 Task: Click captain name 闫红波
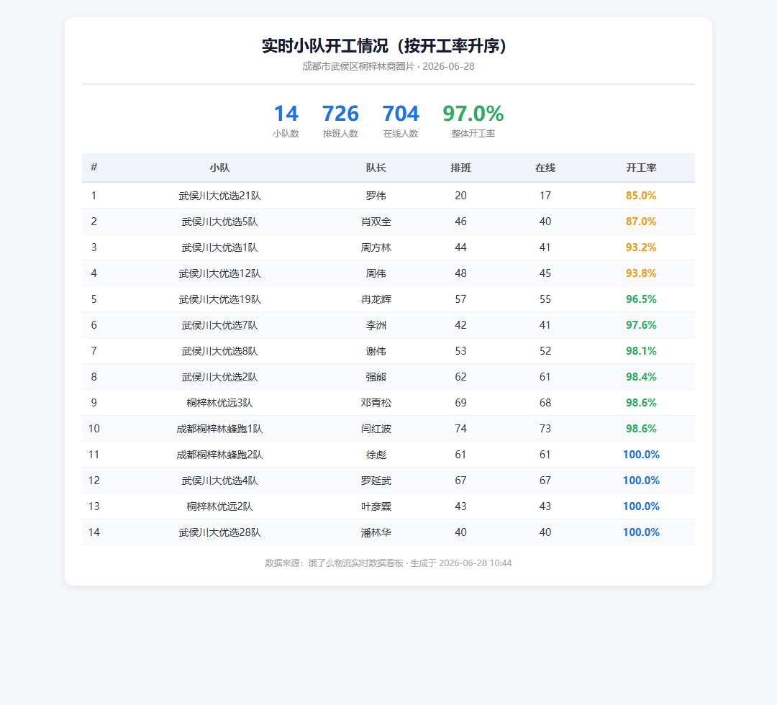click(x=376, y=429)
